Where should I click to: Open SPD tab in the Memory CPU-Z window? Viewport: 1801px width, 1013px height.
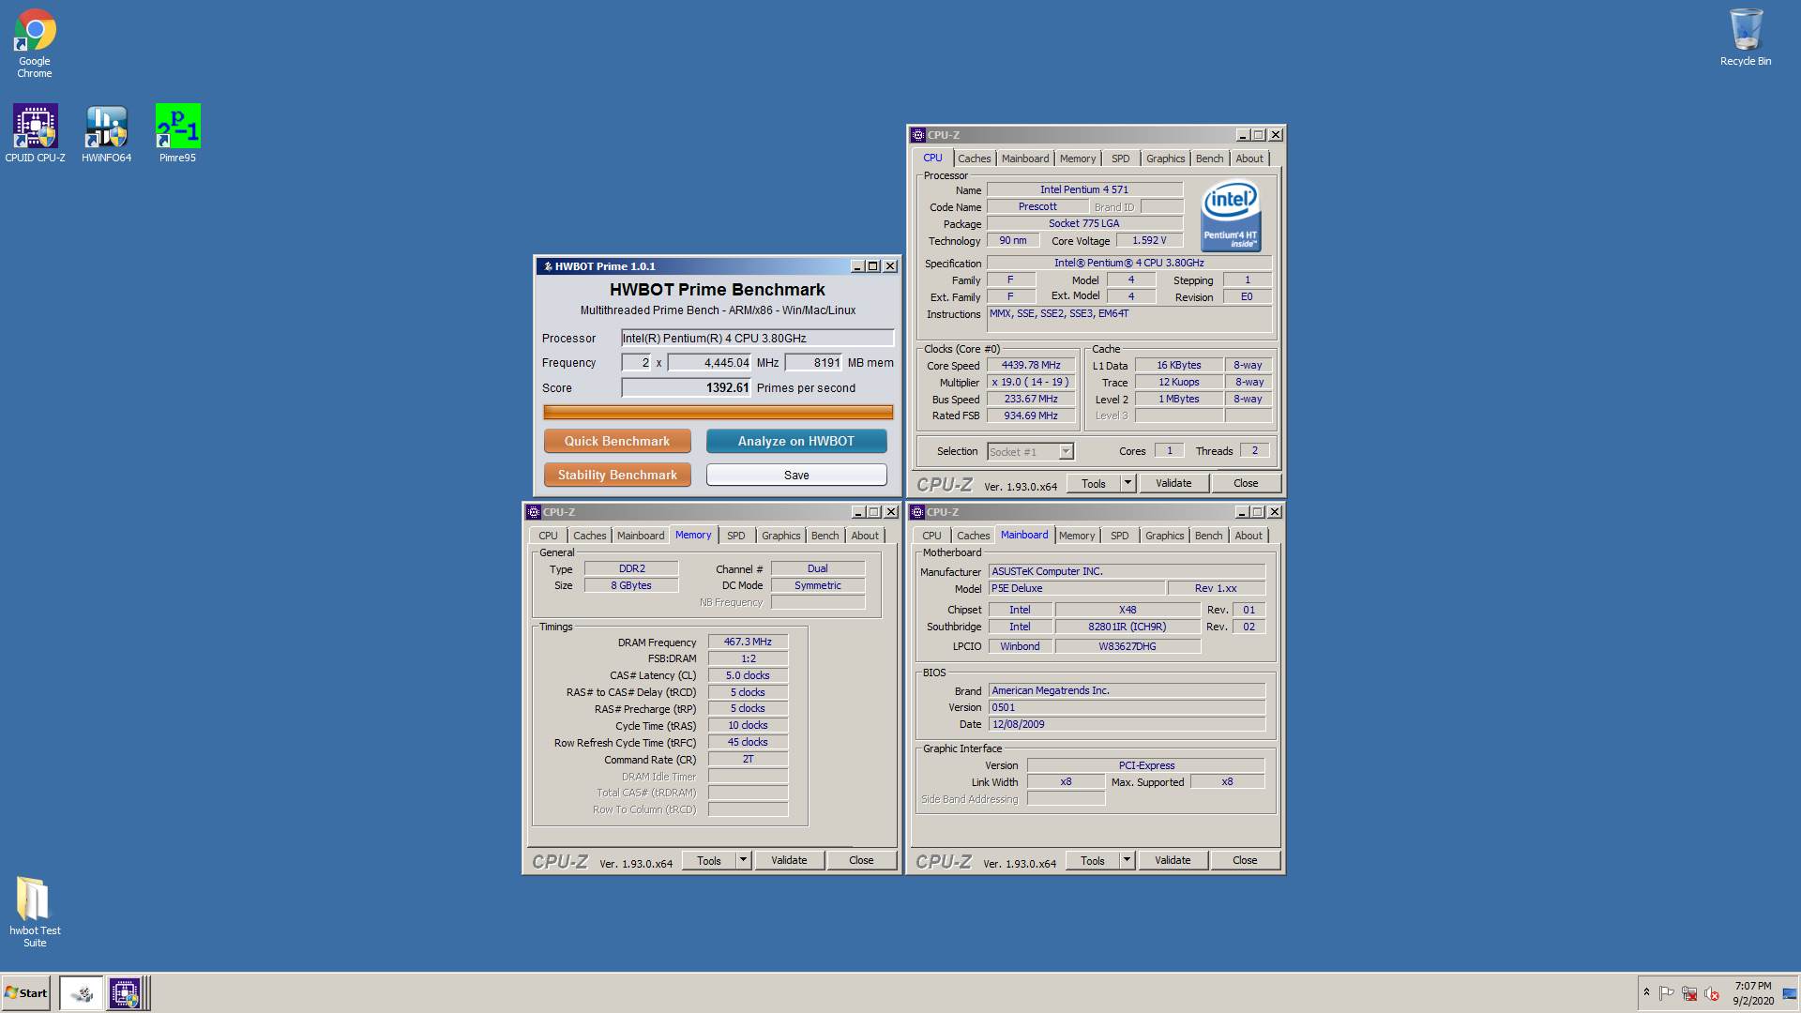tap(736, 536)
